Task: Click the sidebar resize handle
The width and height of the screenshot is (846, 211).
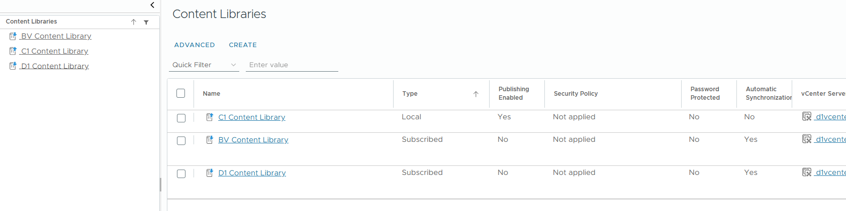Action: coord(160,184)
